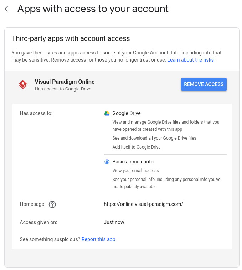This screenshot has height=270, width=242.
Task: Click the 'Third-party apps with account access' heading
Action: pyautogui.click(x=71, y=38)
